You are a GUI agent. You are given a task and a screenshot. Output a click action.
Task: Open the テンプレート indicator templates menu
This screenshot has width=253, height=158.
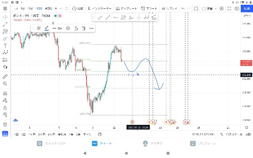pos(126,9)
